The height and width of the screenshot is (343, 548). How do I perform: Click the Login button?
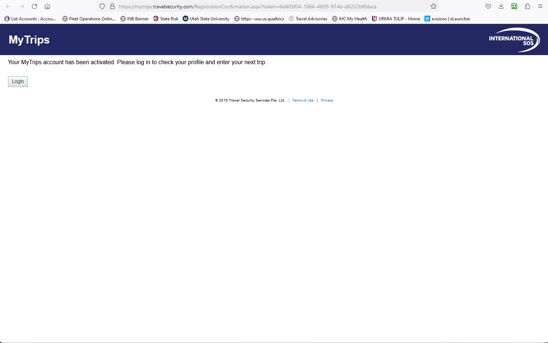pos(18,82)
